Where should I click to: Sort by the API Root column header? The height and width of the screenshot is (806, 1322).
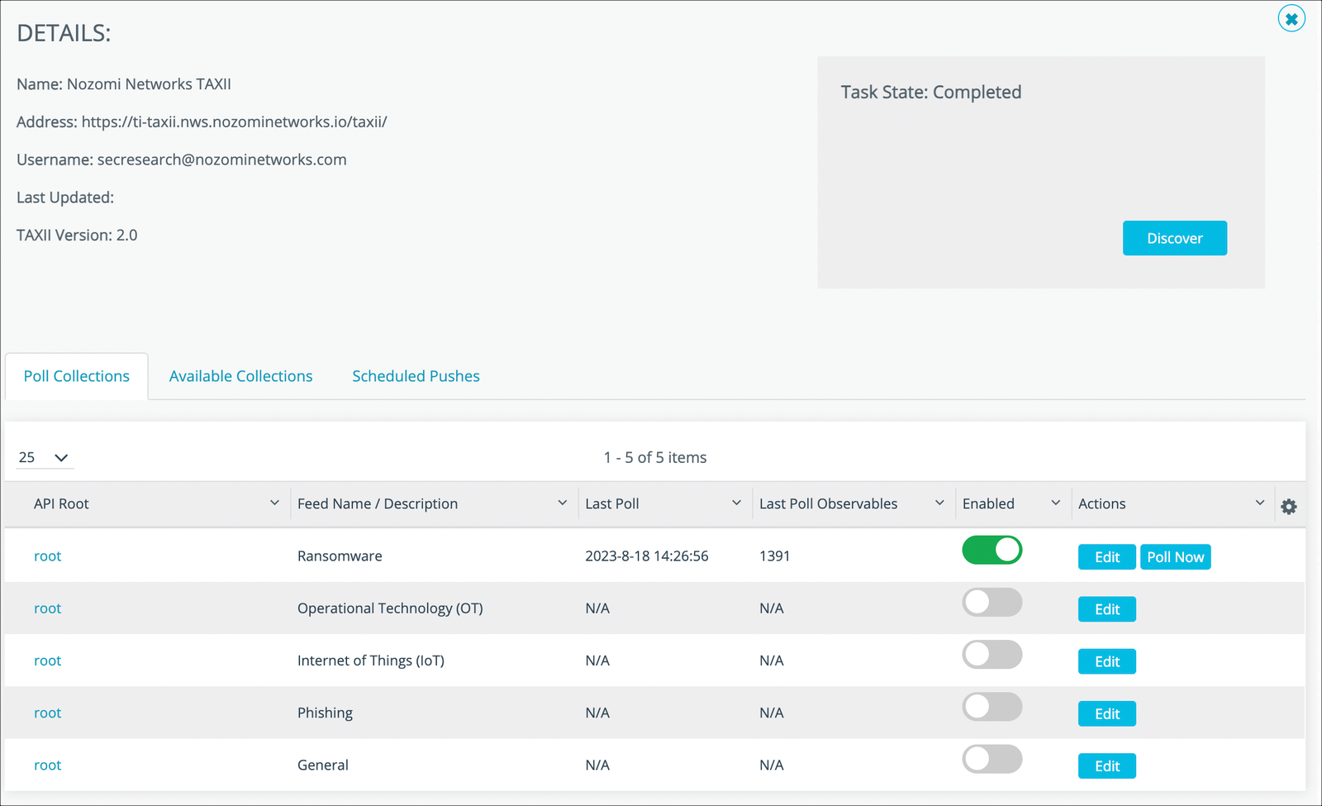pos(61,503)
